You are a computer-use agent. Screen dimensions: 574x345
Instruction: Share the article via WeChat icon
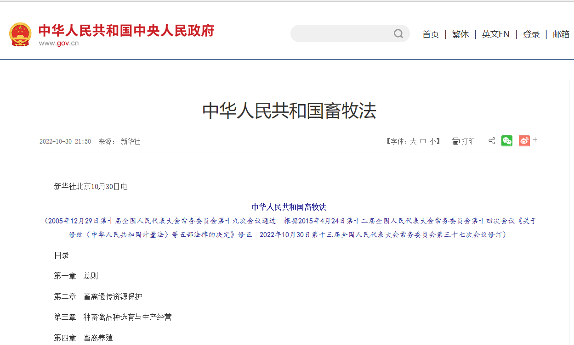[x=507, y=141]
